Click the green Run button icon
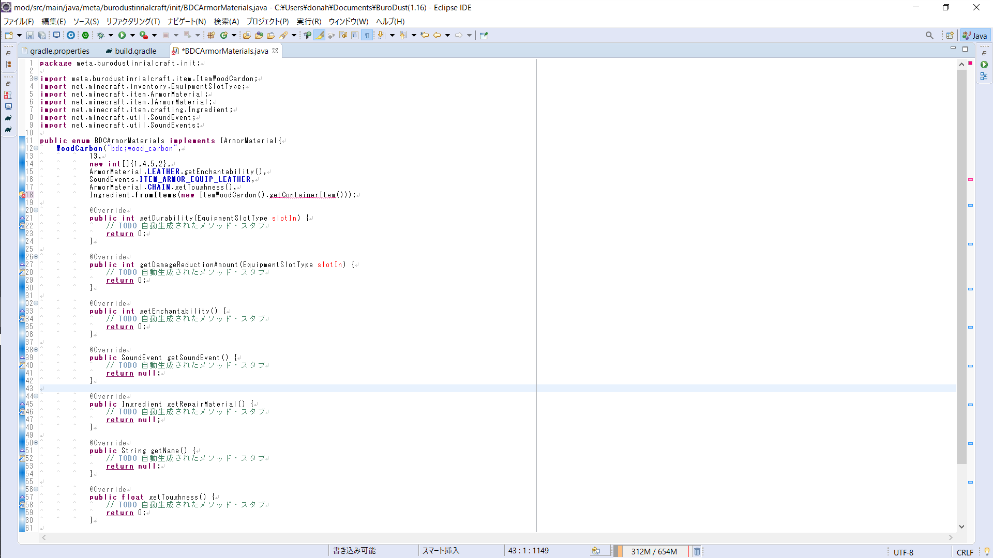Screen dimensions: 993x558 [x=122, y=35]
